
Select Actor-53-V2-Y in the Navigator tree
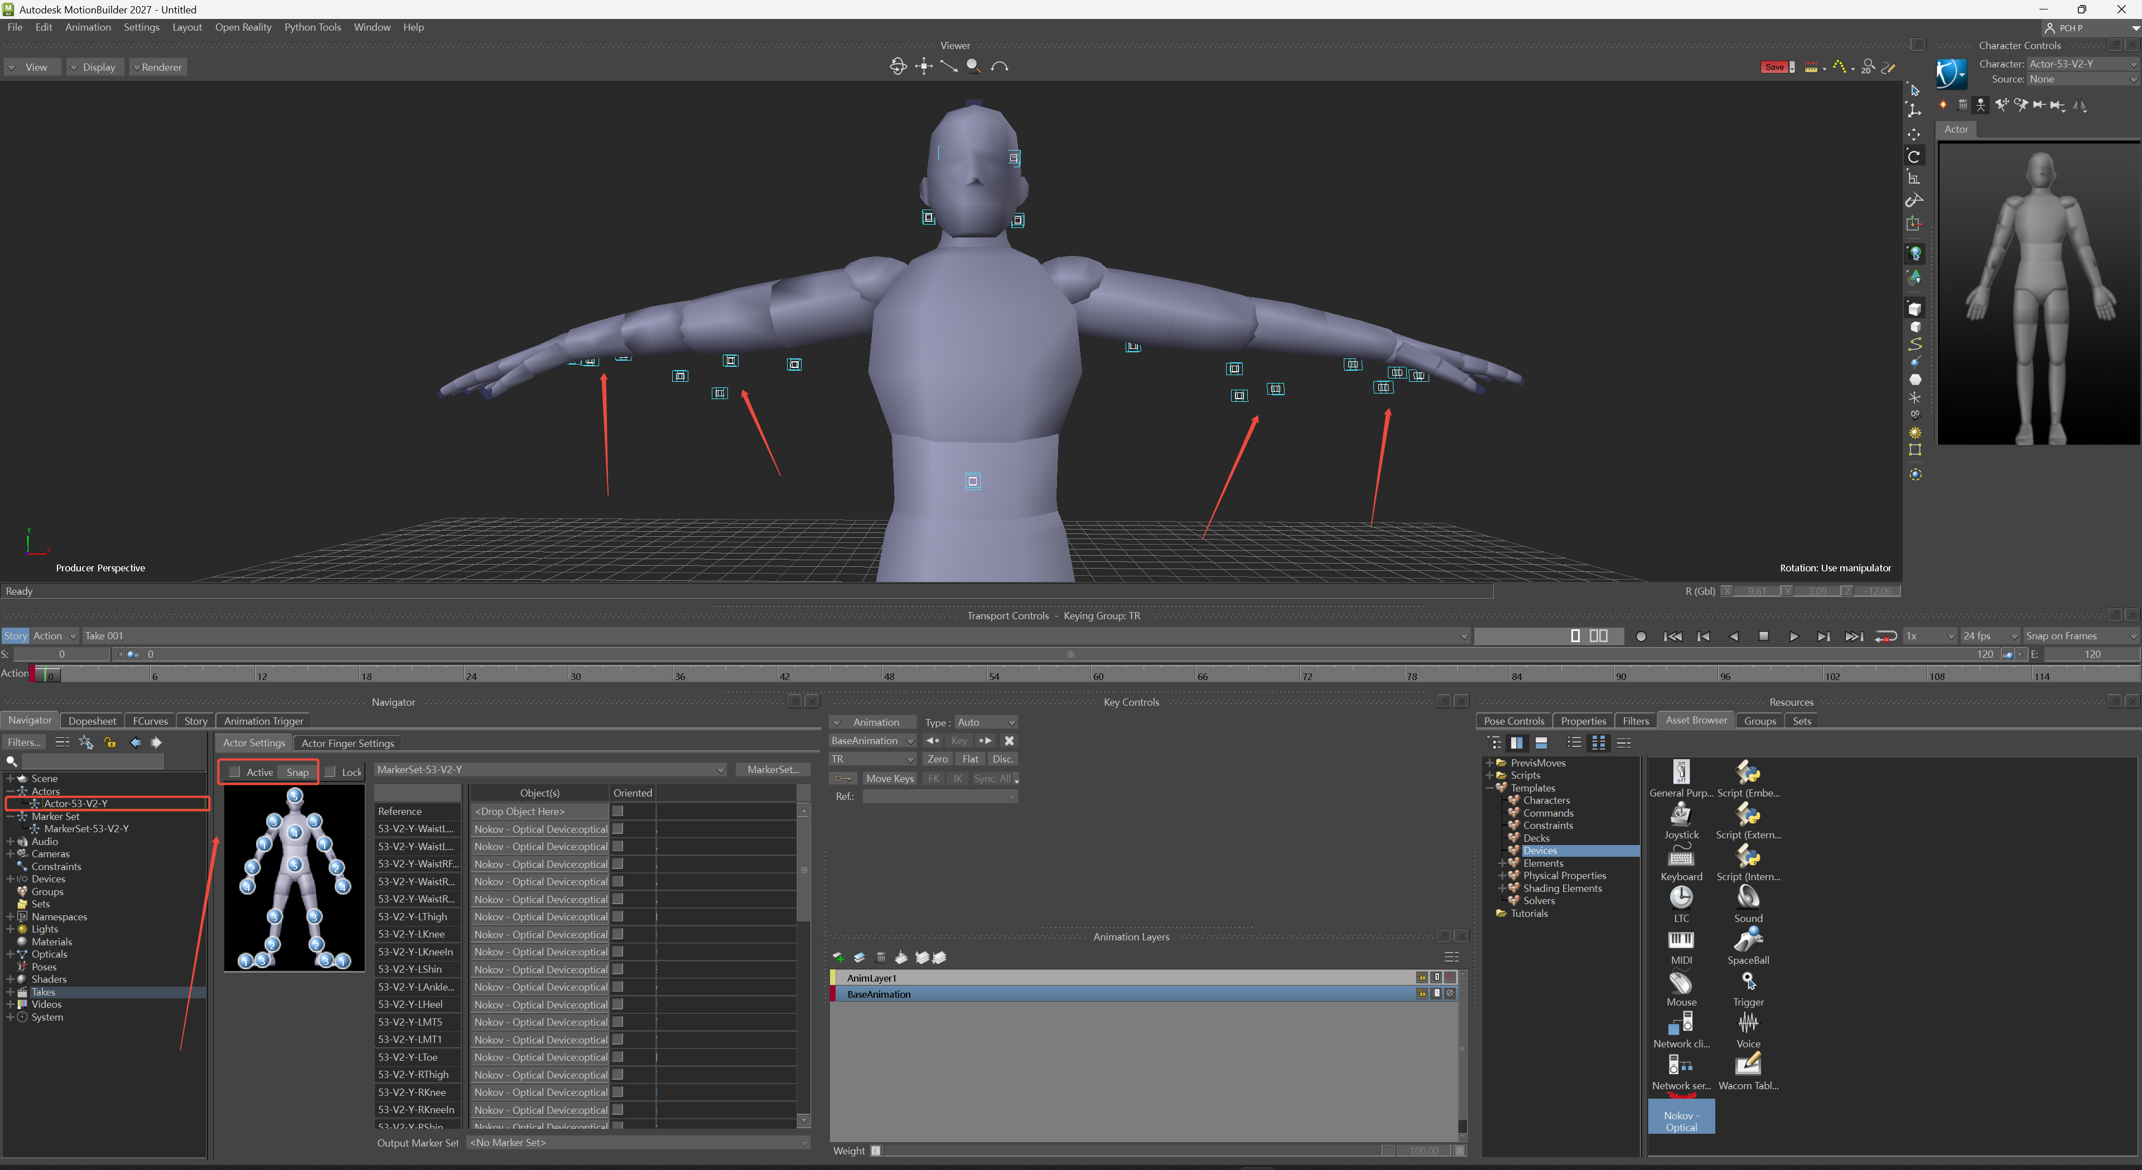coord(76,804)
